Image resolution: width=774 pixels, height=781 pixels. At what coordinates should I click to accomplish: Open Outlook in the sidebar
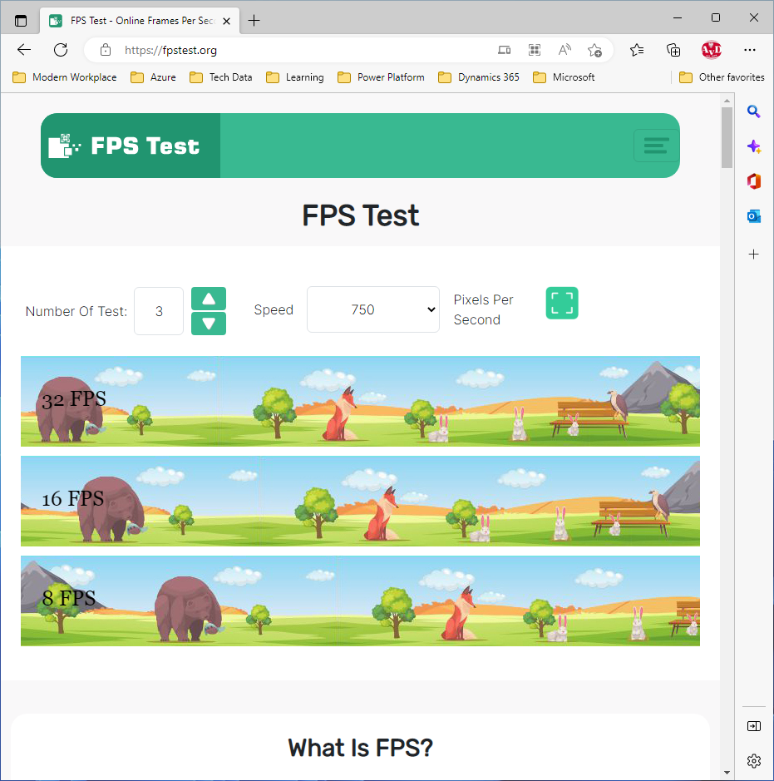click(x=753, y=216)
